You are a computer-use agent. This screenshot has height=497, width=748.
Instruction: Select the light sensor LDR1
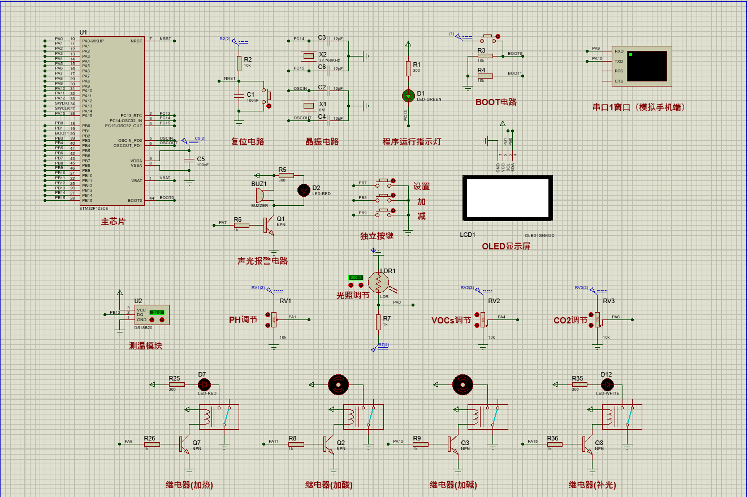click(379, 281)
